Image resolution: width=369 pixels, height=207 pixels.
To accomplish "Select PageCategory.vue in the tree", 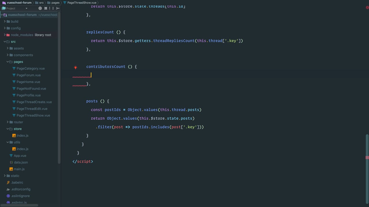I will (x=31, y=68).
